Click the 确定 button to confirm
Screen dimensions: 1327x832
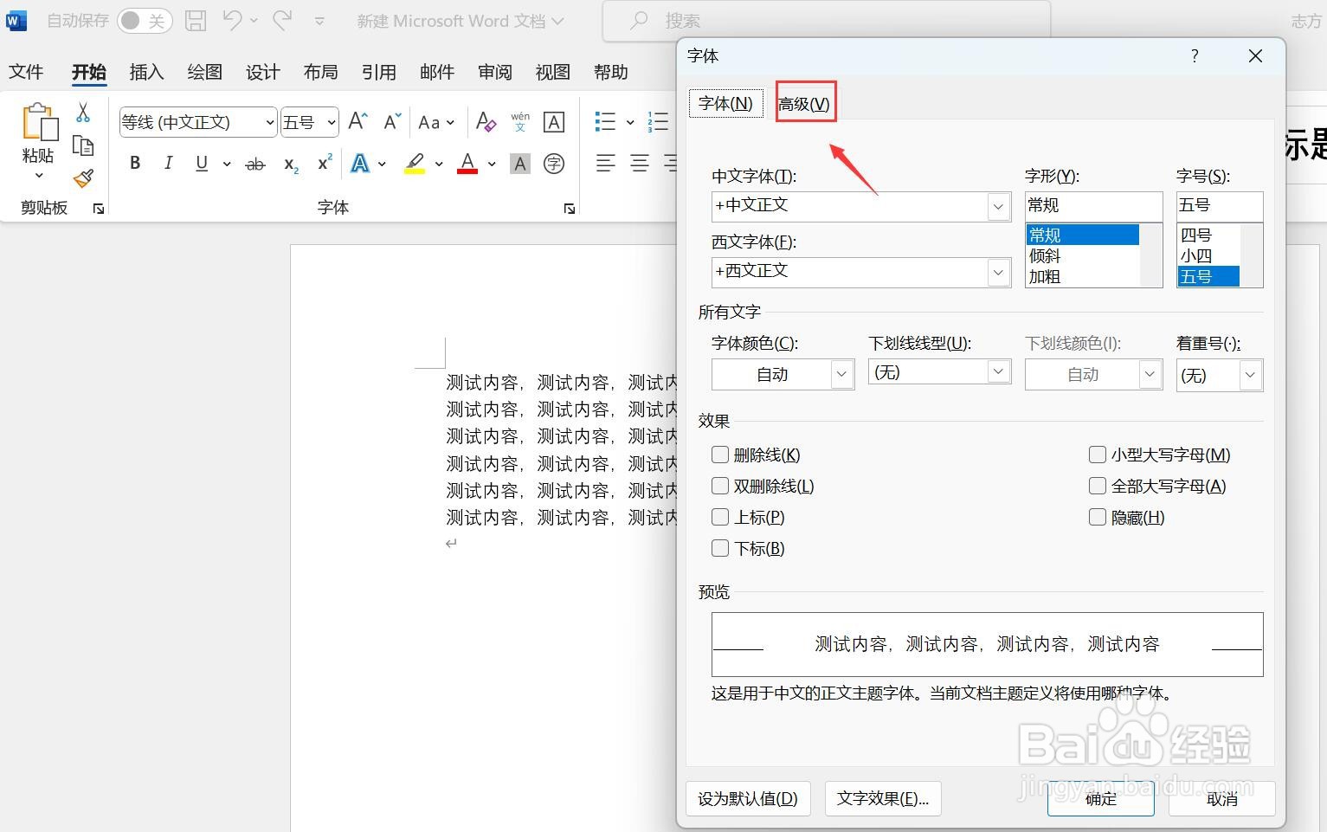point(1100,798)
